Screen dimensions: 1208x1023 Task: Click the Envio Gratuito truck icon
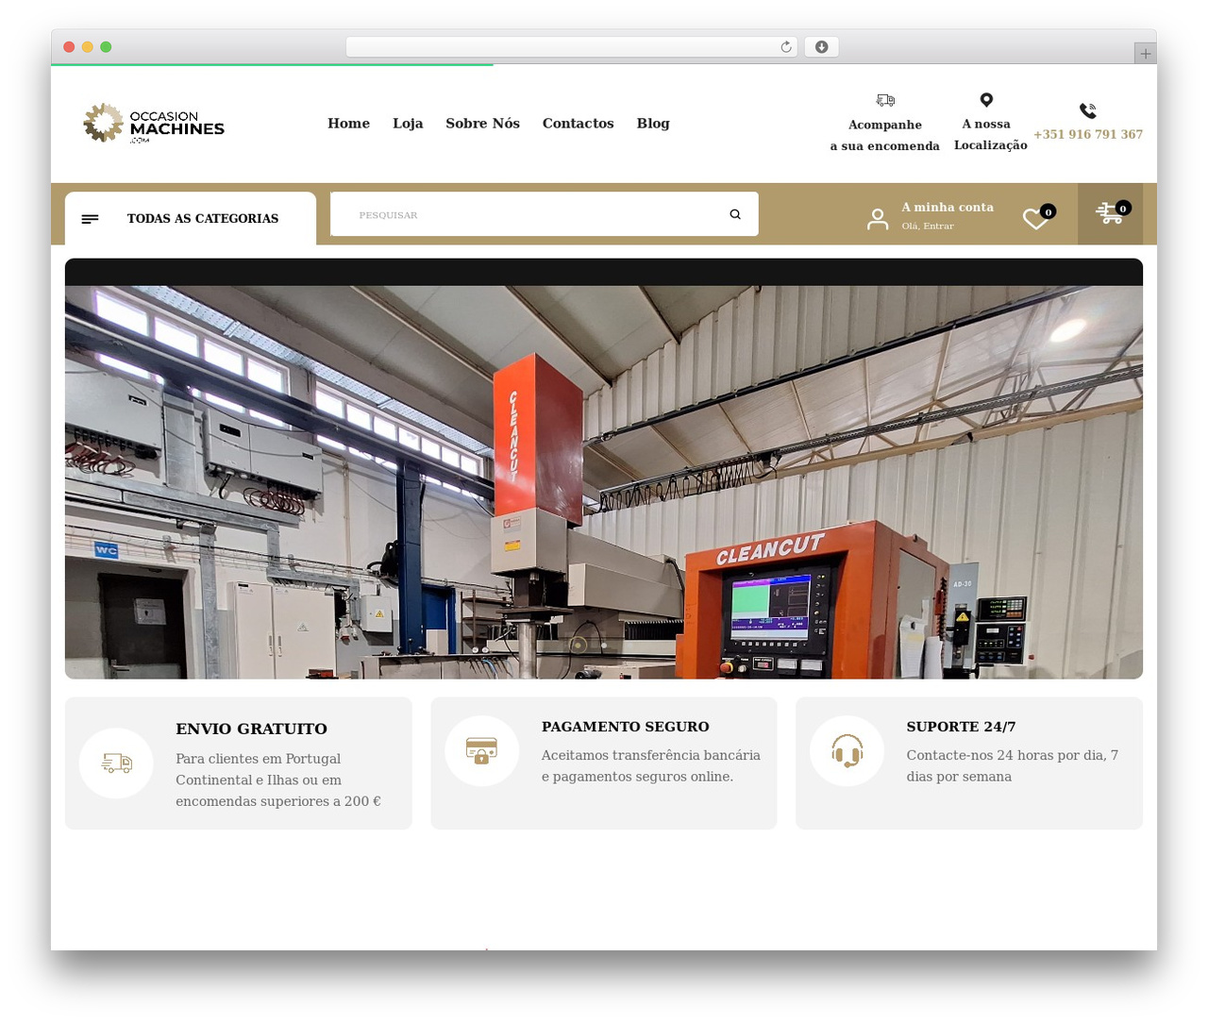116,763
